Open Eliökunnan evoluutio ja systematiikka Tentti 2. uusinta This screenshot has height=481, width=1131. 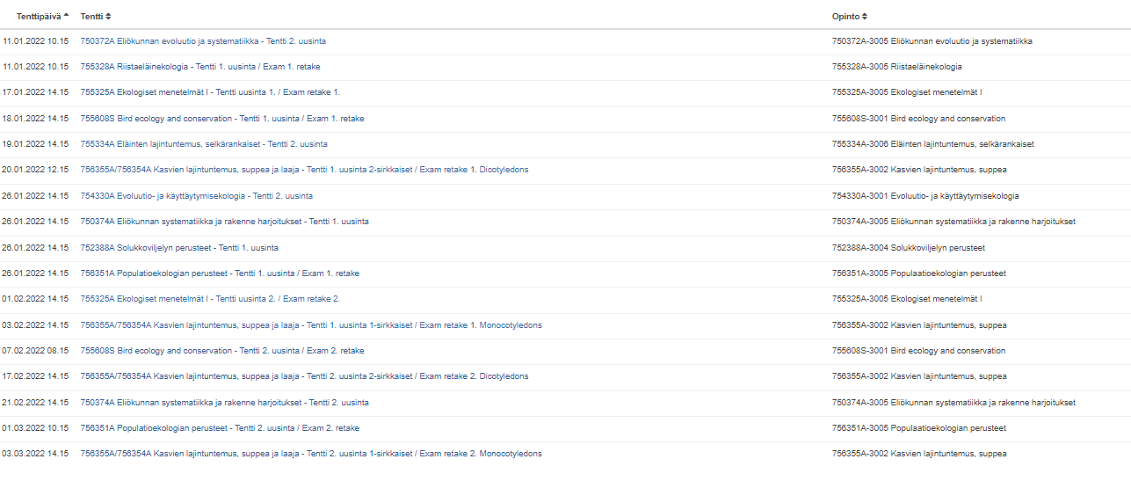pyautogui.click(x=203, y=41)
